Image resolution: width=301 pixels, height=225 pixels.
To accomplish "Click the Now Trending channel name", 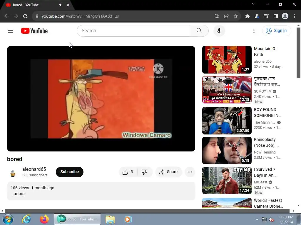I will (265, 152).
